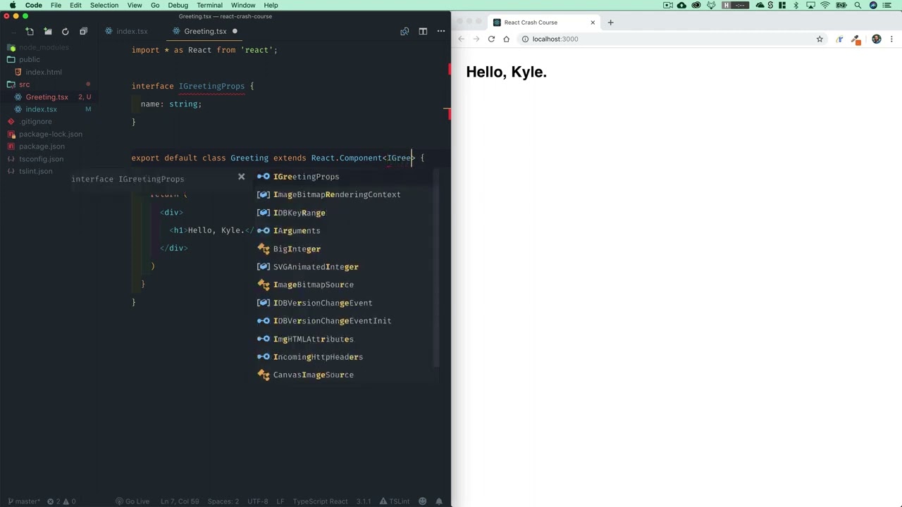Open the notifications bell in status bar
This screenshot has height=507, width=902.
[x=439, y=501]
